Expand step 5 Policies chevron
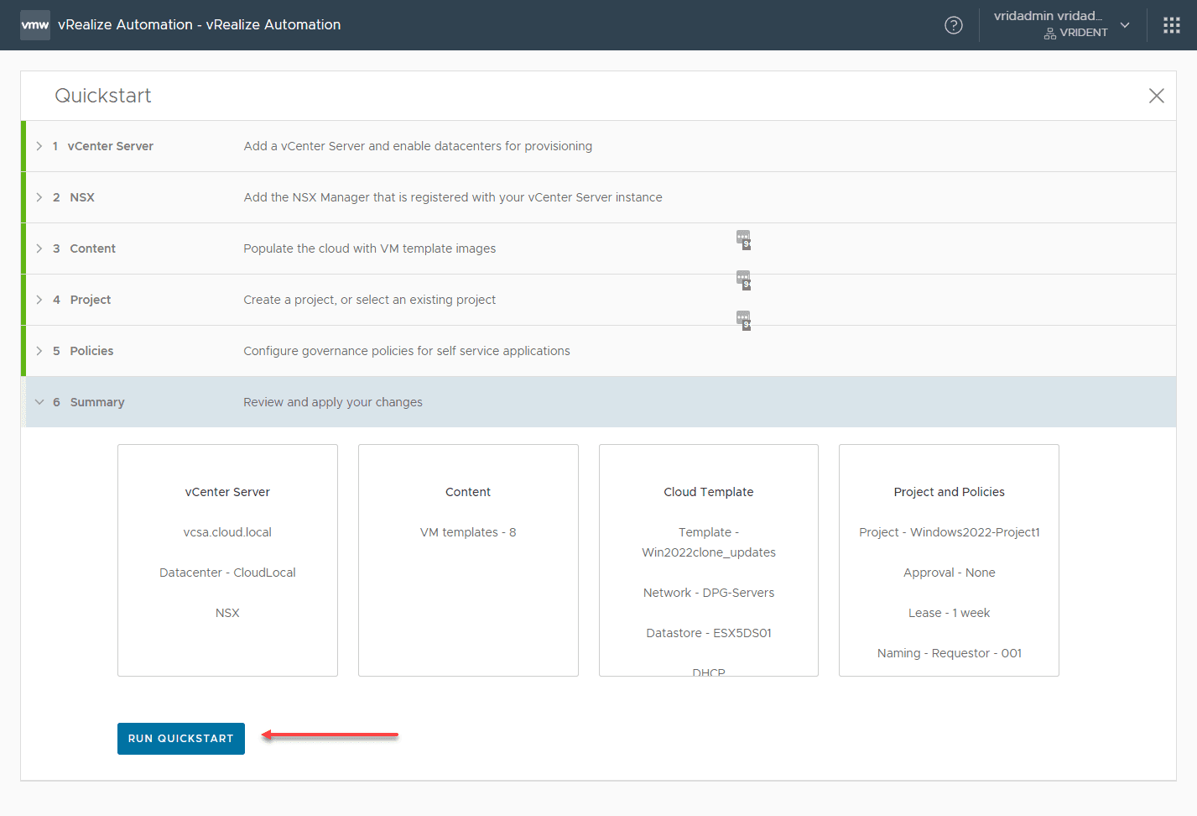This screenshot has height=816, width=1197. [39, 351]
